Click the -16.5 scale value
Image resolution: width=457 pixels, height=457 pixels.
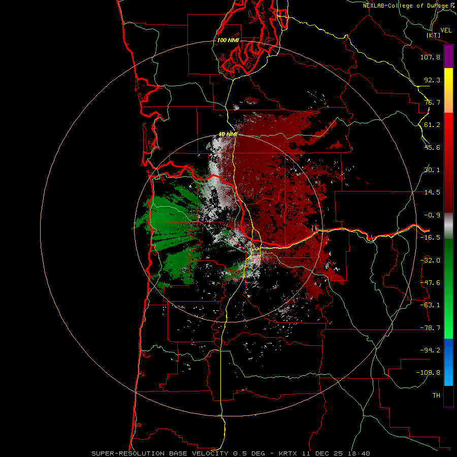[x=430, y=238]
